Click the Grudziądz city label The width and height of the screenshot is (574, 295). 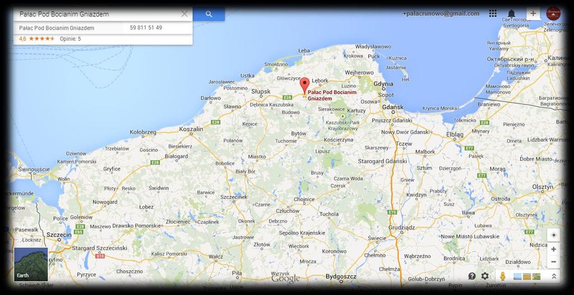[401, 227]
